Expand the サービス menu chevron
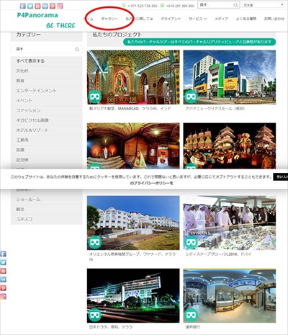Viewport: 288px width, 335px height. pos(205,19)
